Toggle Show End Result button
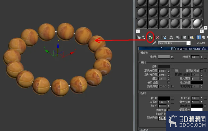 198,37
